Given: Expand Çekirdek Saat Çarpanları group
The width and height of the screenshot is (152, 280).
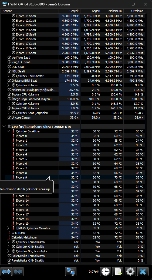Looking at the screenshot, I should pos(8,113).
